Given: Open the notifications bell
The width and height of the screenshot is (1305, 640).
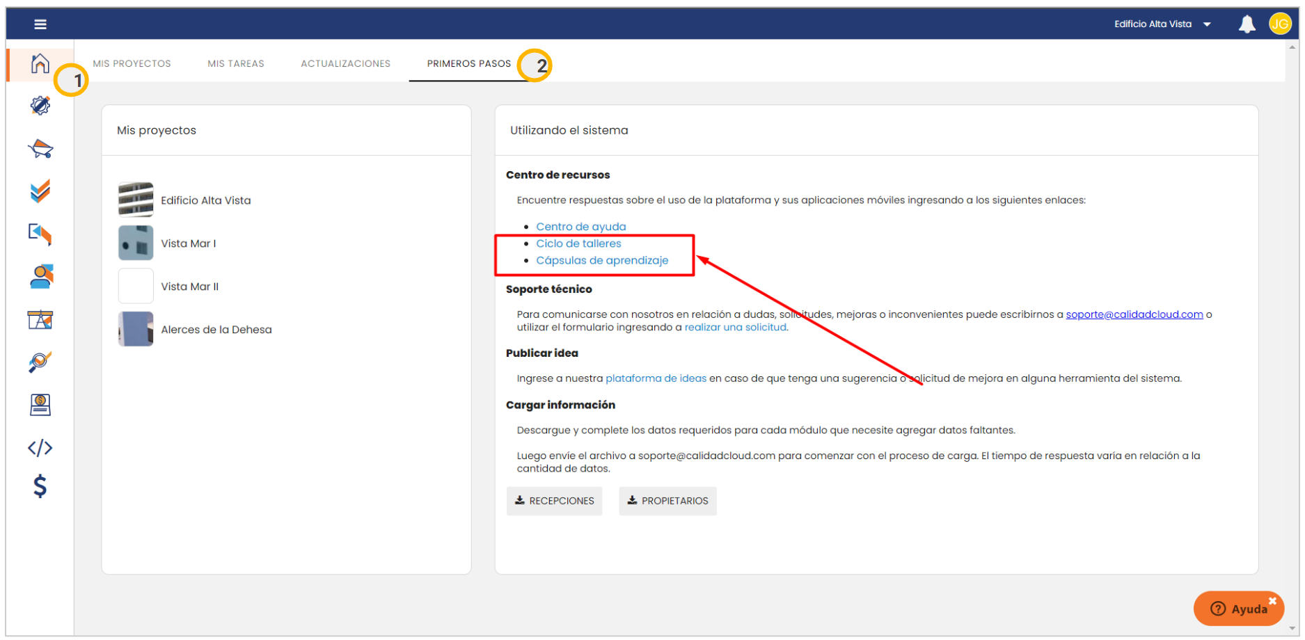Looking at the screenshot, I should point(1247,24).
